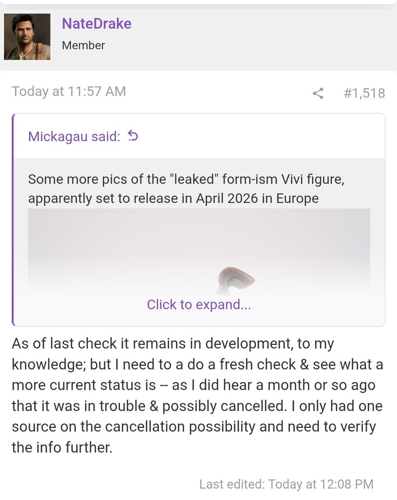Click the share icon on the post
This screenshot has width=397, height=500.
(318, 93)
